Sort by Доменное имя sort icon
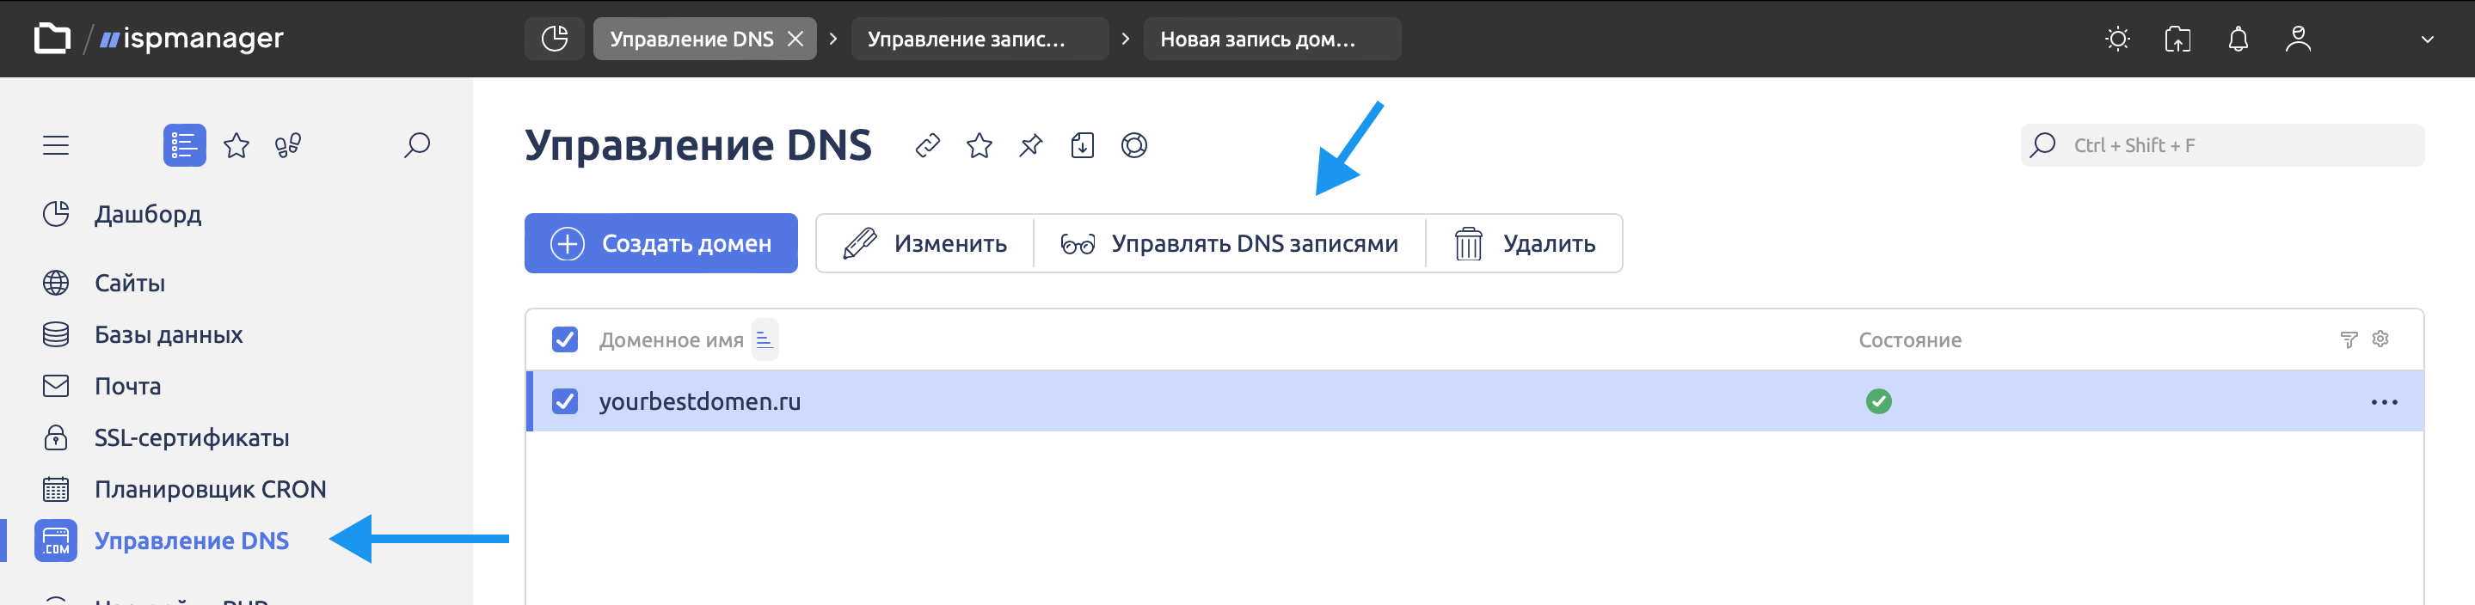 (x=765, y=339)
